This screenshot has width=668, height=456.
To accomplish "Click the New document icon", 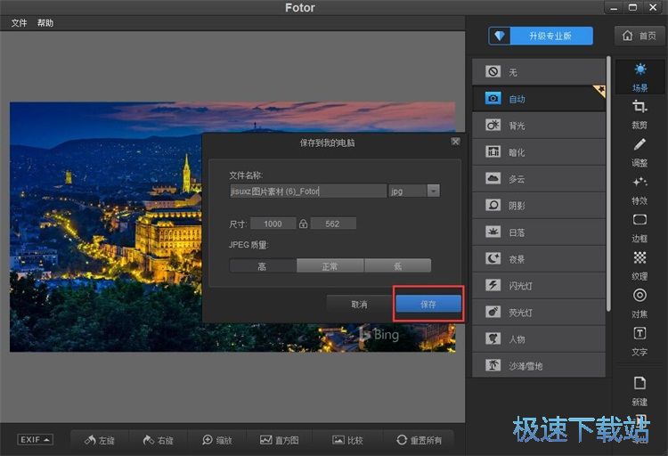I will [x=639, y=388].
